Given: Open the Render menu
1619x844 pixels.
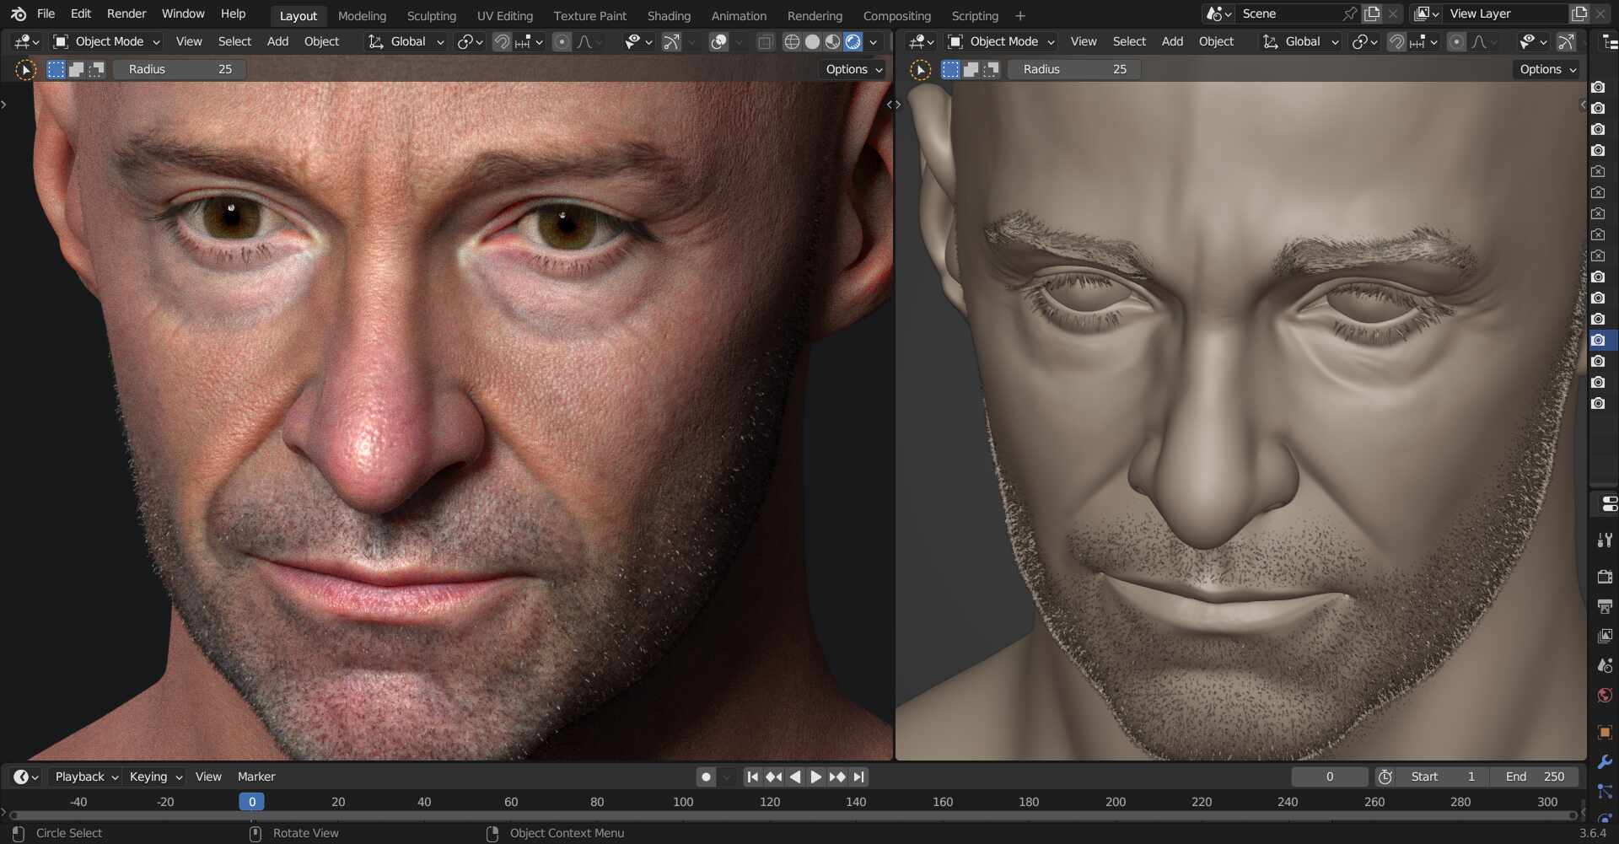Looking at the screenshot, I should coord(126,13).
